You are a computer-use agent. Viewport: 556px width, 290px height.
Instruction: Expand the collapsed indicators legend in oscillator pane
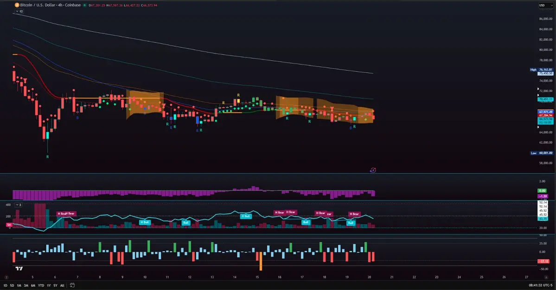pyautogui.click(x=19, y=205)
